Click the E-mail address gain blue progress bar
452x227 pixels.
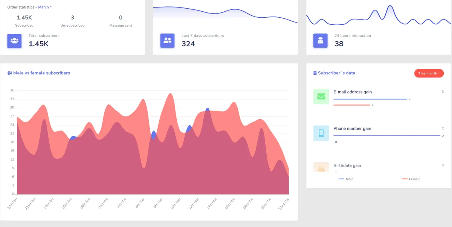coord(370,99)
